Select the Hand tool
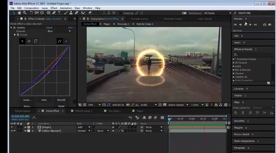The height and width of the screenshot is (153, 276). [x=19, y=13]
